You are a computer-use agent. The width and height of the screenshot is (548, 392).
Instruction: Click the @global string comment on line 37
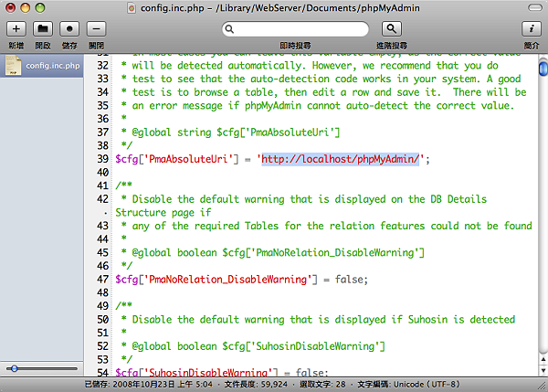[231, 132]
